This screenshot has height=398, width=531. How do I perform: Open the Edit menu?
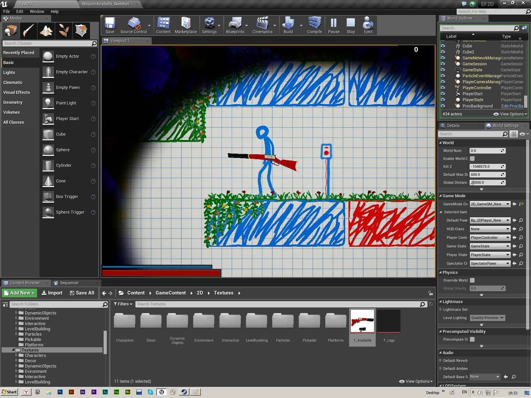20,12
